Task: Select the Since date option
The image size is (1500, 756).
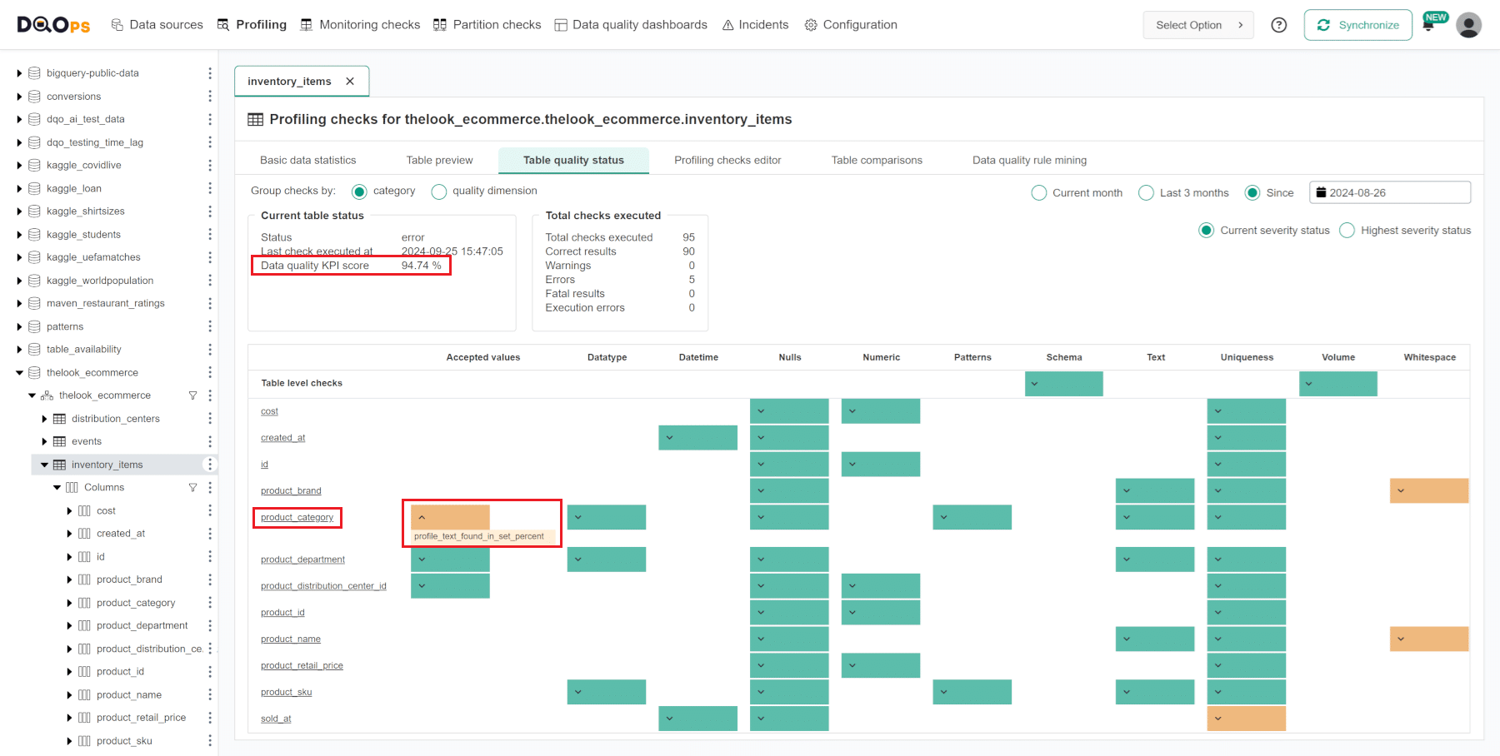Action: click(x=1252, y=193)
